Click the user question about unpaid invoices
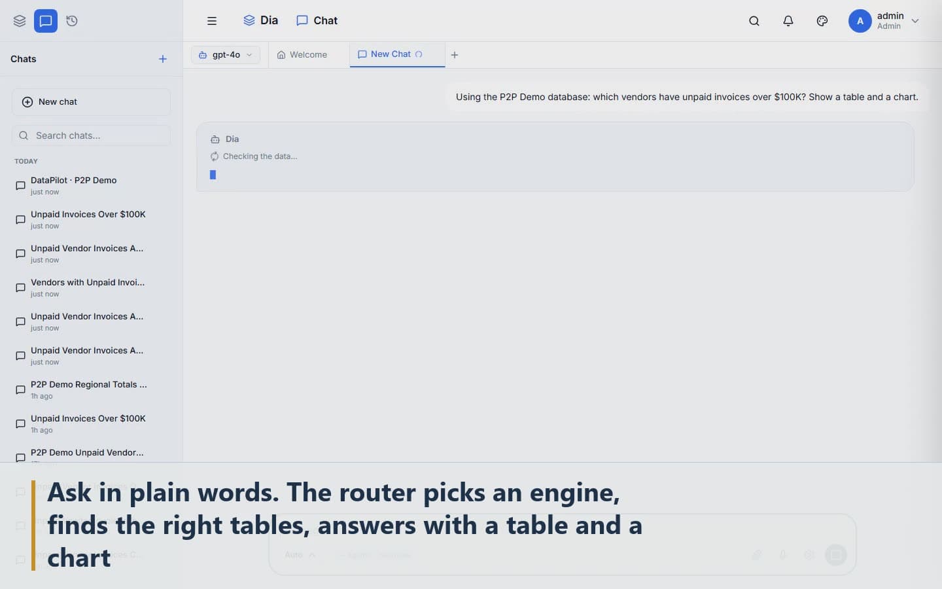 point(687,97)
